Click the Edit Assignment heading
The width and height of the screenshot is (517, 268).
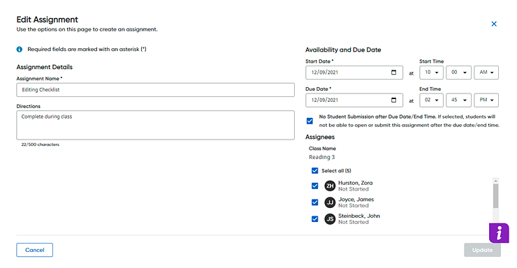click(x=47, y=20)
